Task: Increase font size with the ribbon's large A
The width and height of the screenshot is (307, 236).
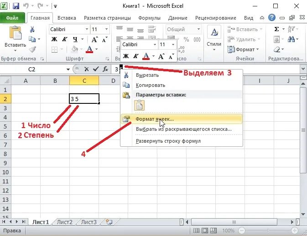Action: point(95,39)
